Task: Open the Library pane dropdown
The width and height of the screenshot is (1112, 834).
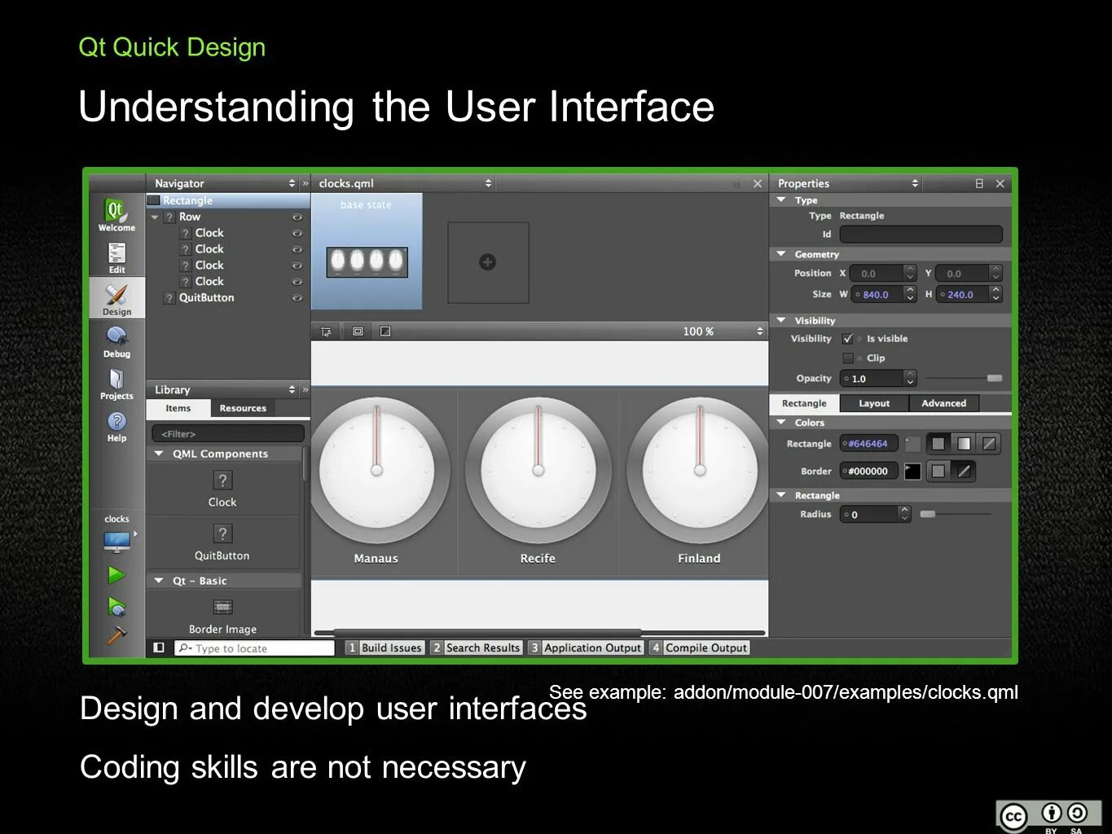Action: click(x=292, y=389)
